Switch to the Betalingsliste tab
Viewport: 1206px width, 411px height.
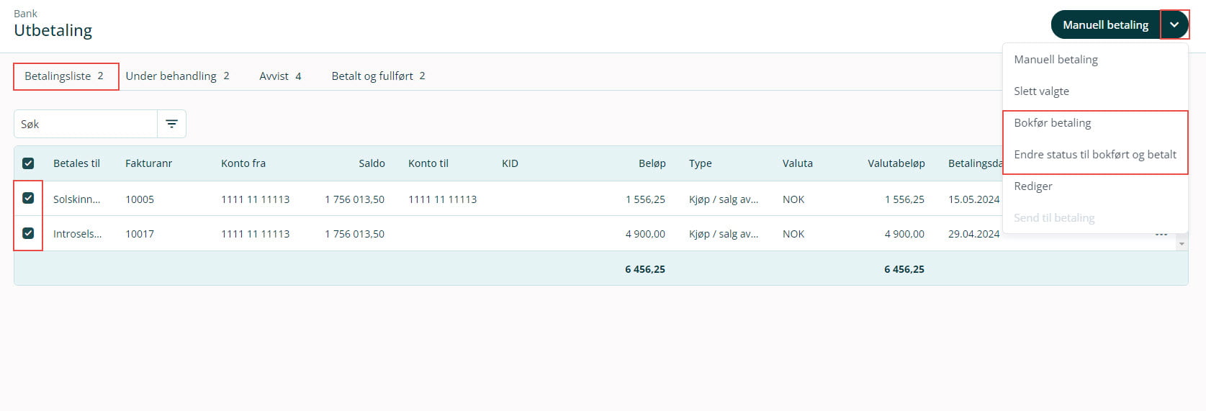(64, 76)
